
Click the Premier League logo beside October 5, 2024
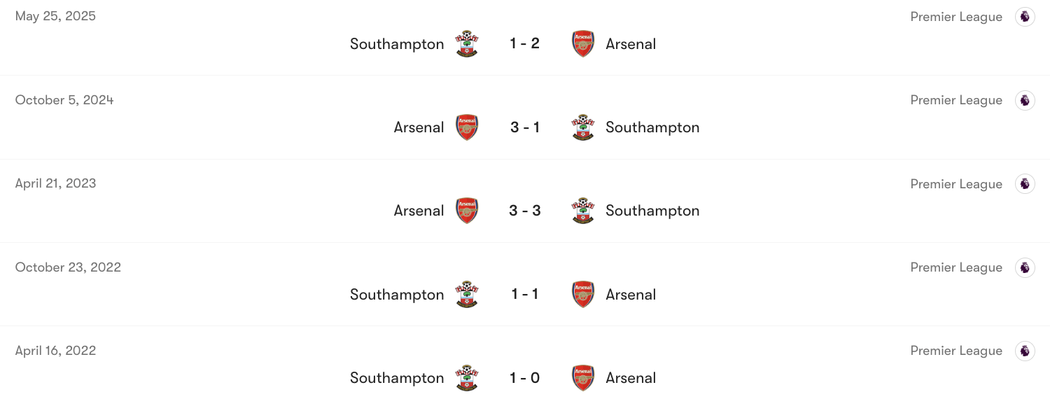1024,100
